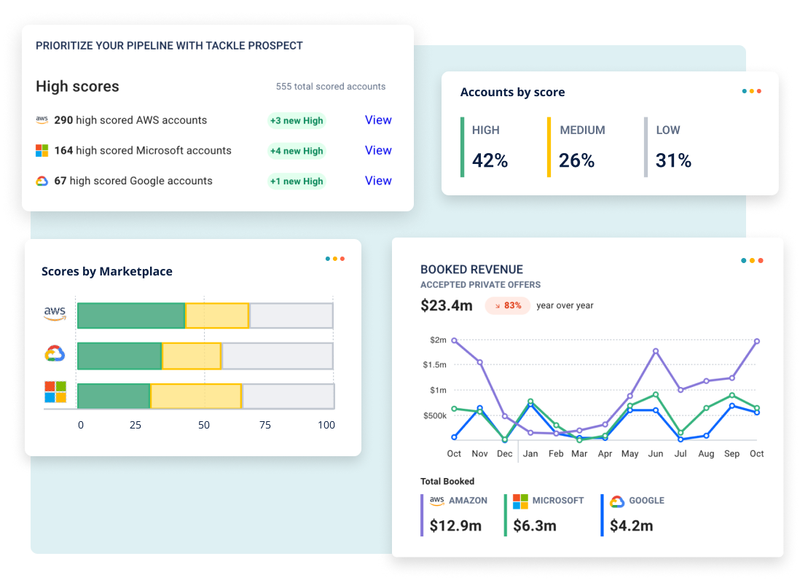View high scored Google accounts
Screen dimensions: 800x583
(x=378, y=181)
